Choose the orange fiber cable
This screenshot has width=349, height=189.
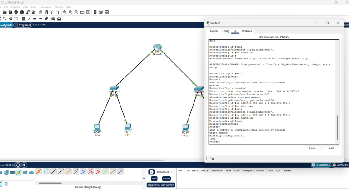point(68,171)
